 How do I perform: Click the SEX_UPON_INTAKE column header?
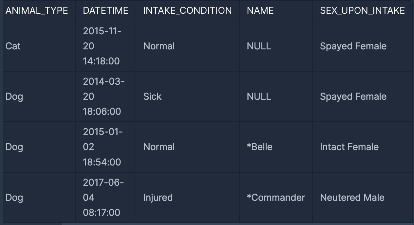coord(362,10)
